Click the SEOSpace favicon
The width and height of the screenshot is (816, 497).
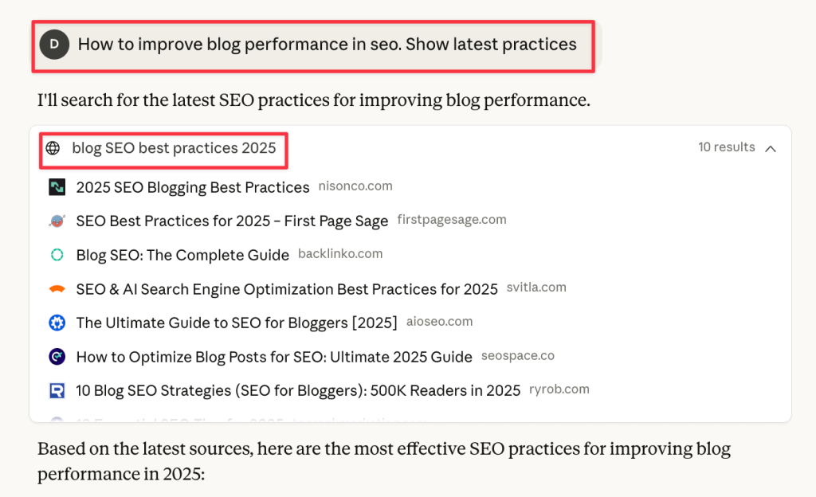57,357
